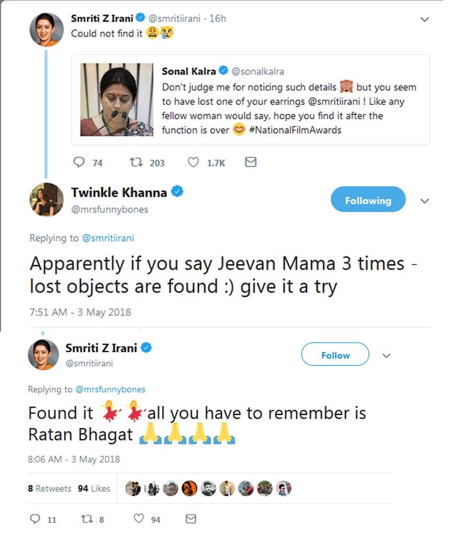This screenshot has height=539, width=468.
Task: Click Twinkle Khanna's verified checkmark
Action: pyautogui.click(x=177, y=192)
